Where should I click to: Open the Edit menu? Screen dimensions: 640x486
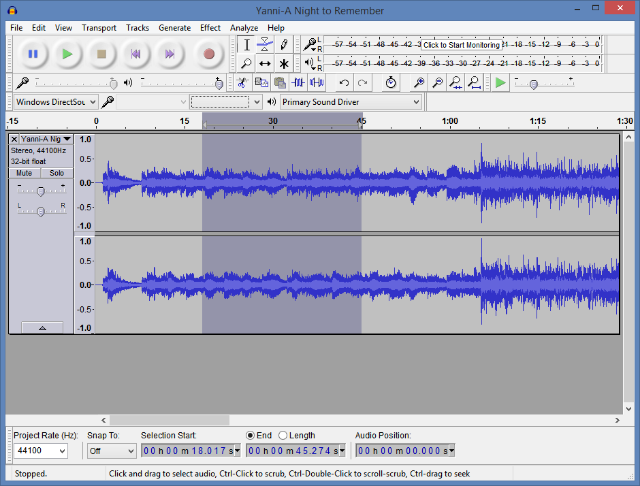[39, 28]
